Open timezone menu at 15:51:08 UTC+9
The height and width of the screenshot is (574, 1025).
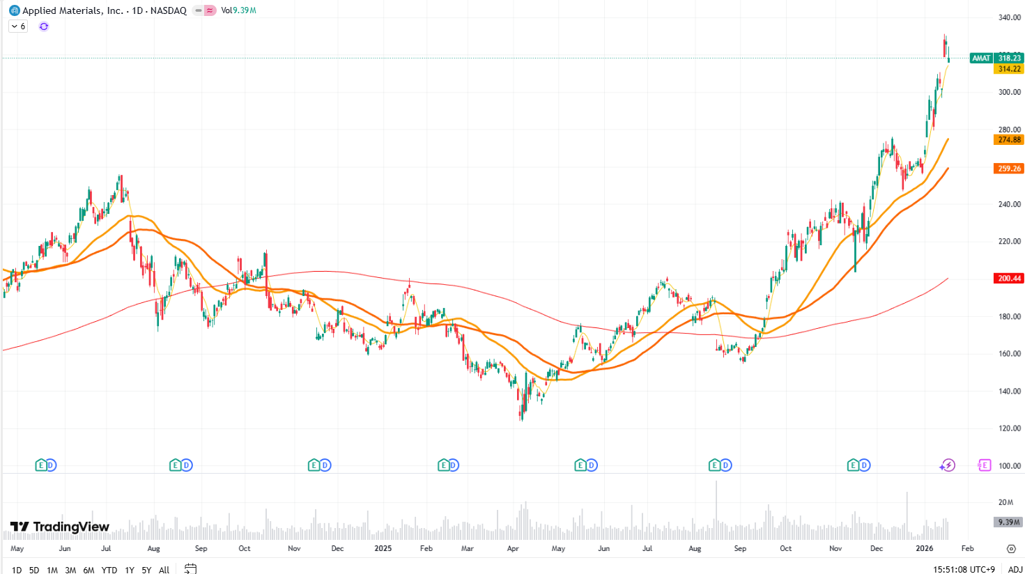pyautogui.click(x=964, y=570)
